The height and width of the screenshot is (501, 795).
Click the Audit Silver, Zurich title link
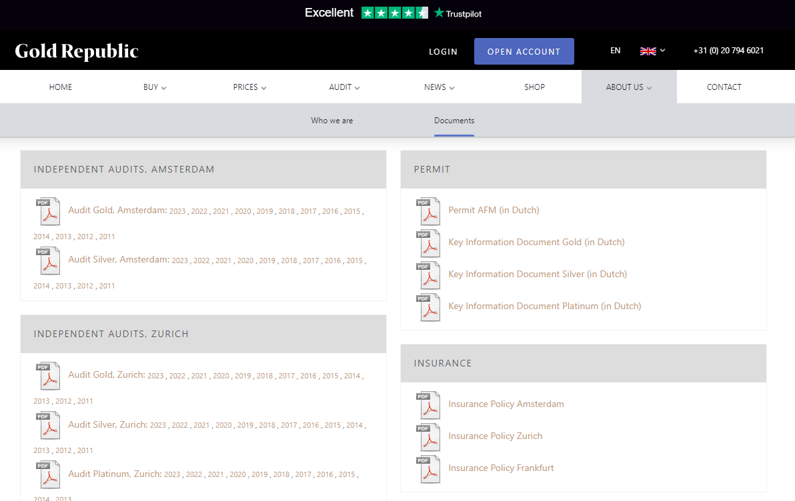coord(108,424)
